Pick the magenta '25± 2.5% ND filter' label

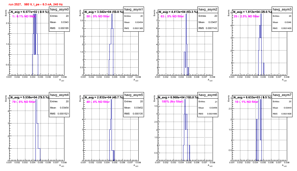247,16
